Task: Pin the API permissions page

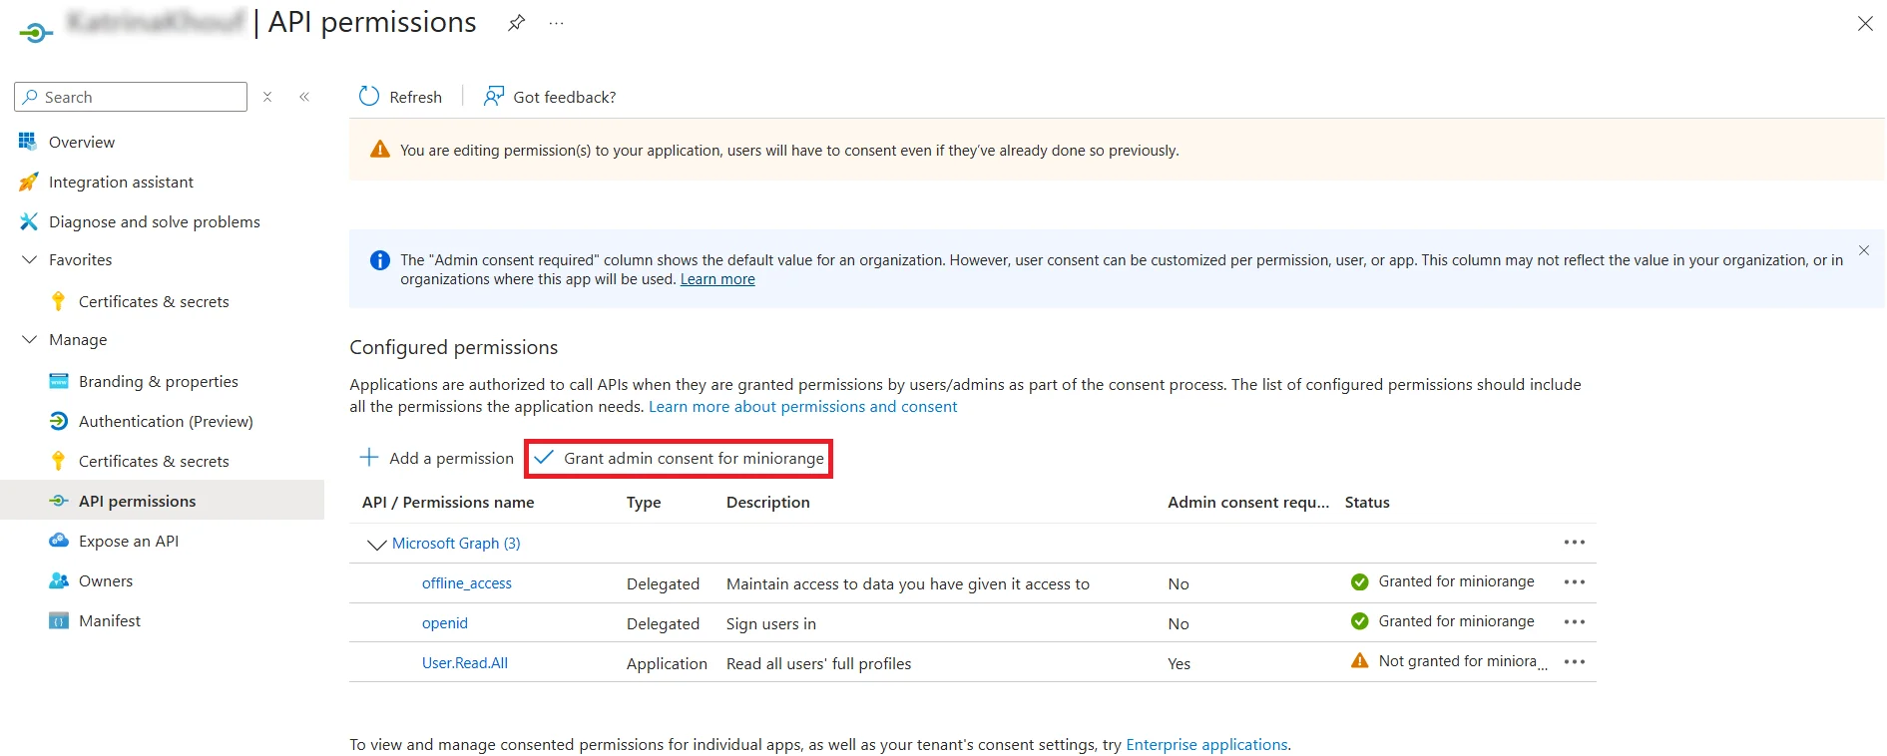Action: 516,22
